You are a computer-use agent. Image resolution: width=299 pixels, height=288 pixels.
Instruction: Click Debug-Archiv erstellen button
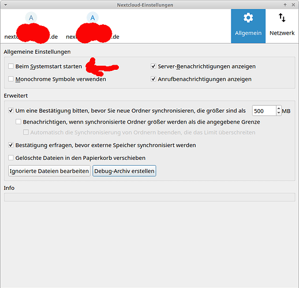[x=124, y=171]
